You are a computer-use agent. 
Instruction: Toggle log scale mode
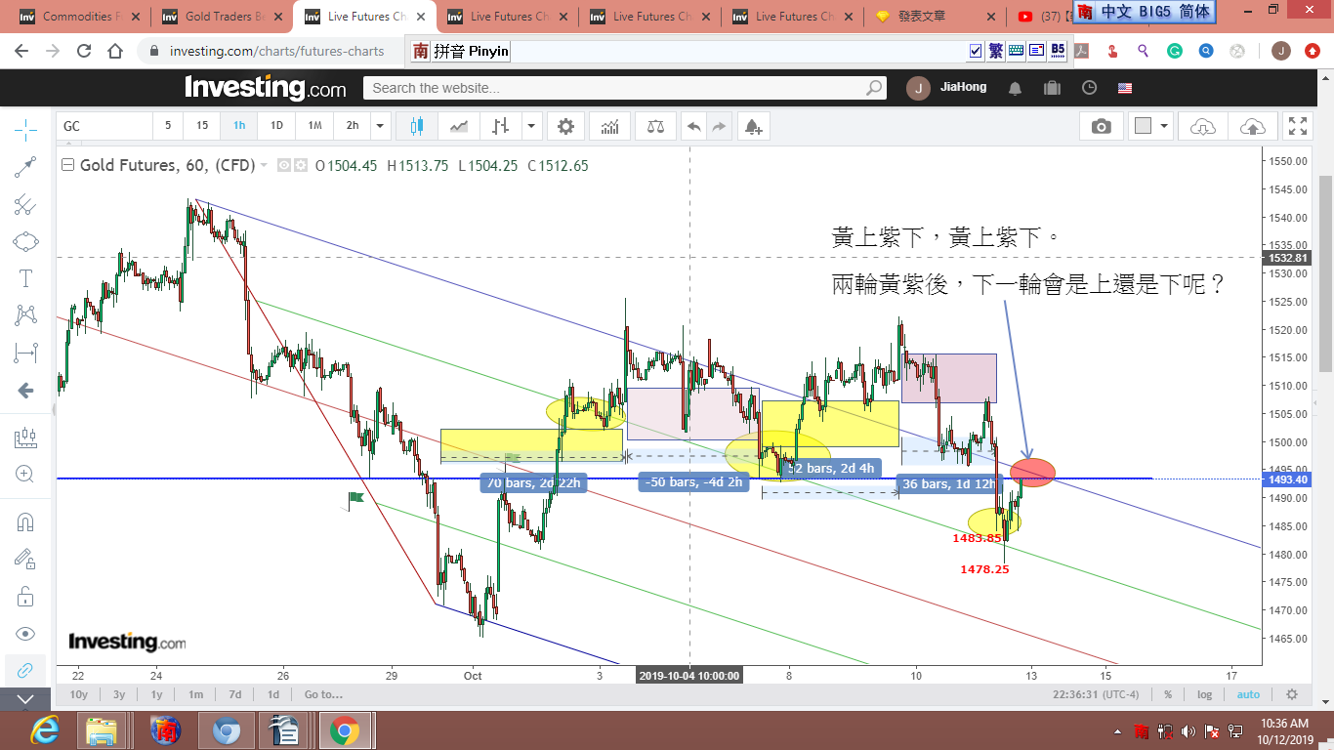click(1204, 694)
